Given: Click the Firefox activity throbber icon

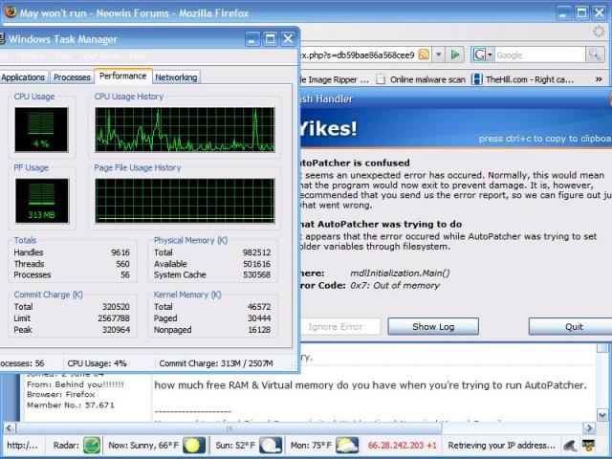Looking at the screenshot, I should tap(599, 32).
